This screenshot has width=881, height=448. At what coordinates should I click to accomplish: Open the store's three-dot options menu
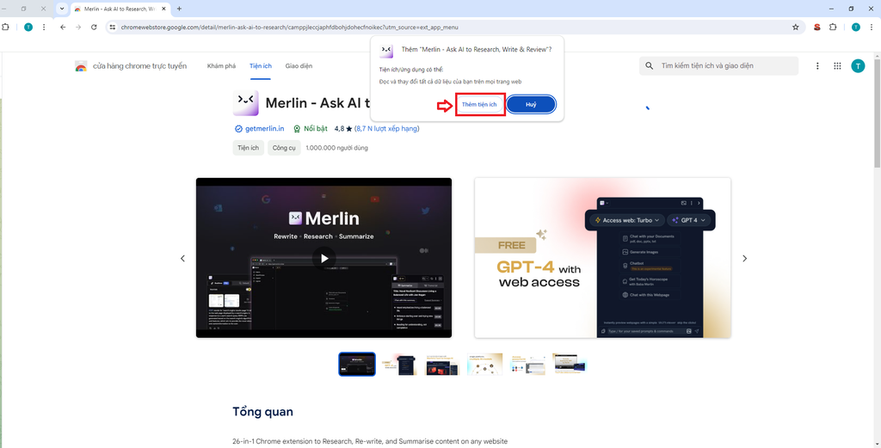[x=817, y=65]
